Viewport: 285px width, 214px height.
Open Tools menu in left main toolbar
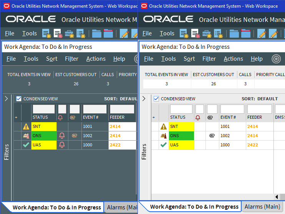click(x=30, y=33)
